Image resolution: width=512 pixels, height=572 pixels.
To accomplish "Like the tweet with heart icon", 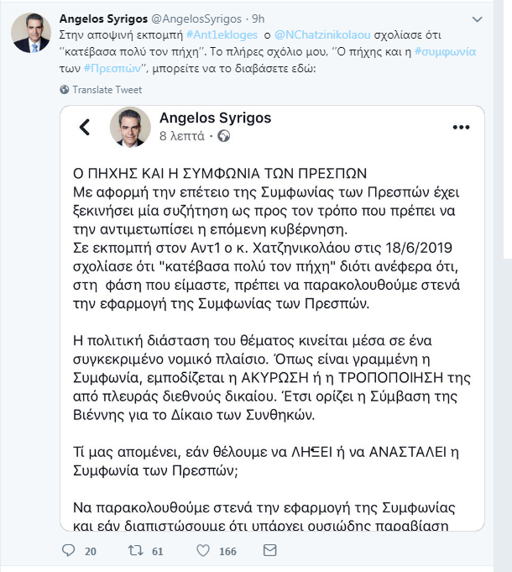I will [x=203, y=550].
